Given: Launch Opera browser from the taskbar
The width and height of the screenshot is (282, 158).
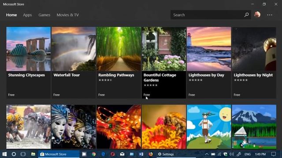Looking at the screenshot, I should pos(113,154).
